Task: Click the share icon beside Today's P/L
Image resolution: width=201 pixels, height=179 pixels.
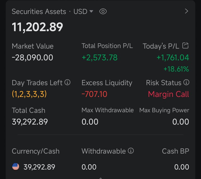Action: point(185,46)
